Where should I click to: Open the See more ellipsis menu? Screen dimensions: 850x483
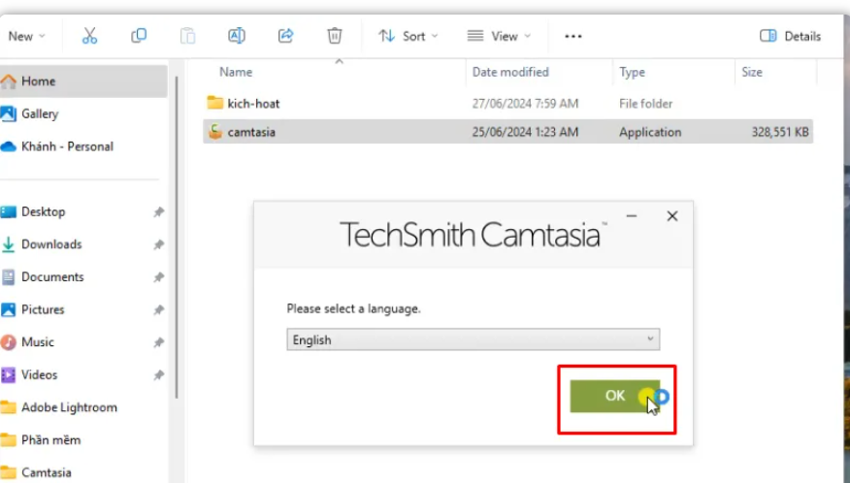click(x=572, y=36)
